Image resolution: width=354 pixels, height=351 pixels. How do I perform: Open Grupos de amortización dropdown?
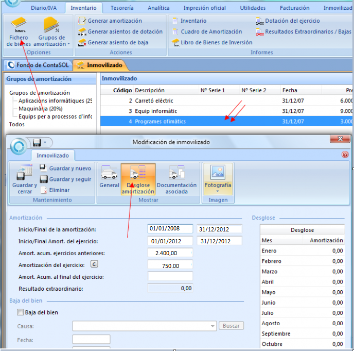[x=51, y=32]
